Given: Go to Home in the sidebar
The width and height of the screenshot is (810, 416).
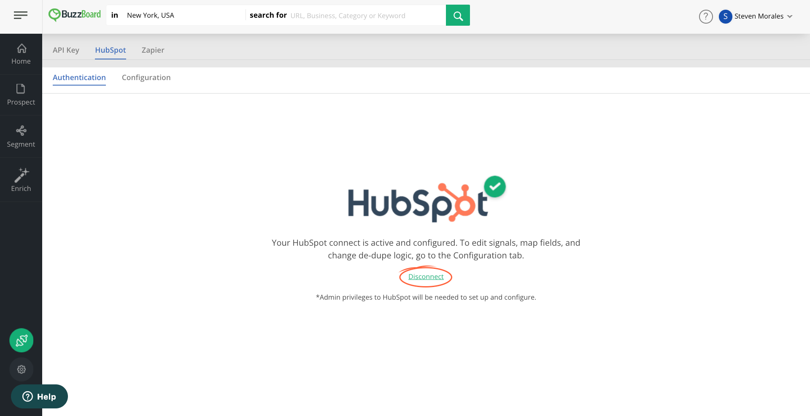Looking at the screenshot, I should pos(21,54).
